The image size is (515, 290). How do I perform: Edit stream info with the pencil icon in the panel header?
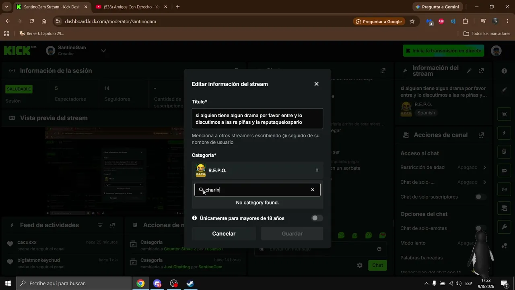pos(469,70)
